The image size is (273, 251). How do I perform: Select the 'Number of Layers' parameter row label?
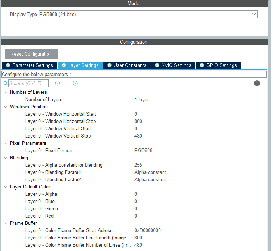[43, 99]
